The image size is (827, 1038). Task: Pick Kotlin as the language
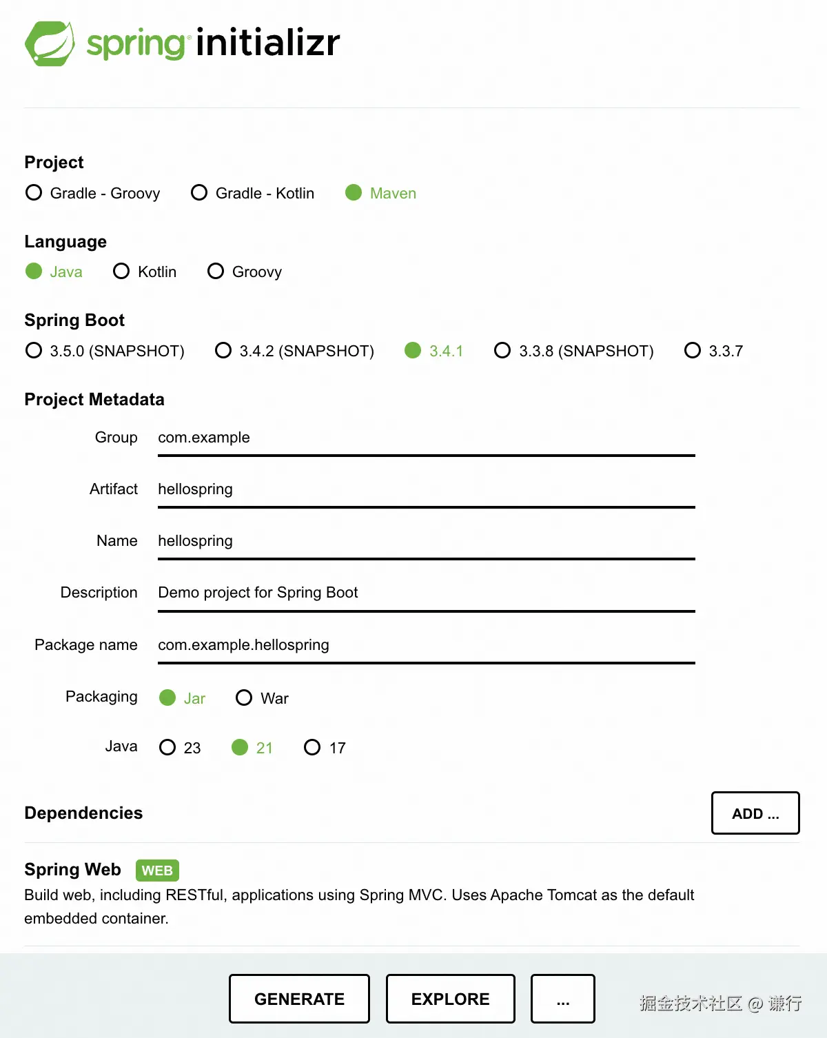click(x=121, y=272)
